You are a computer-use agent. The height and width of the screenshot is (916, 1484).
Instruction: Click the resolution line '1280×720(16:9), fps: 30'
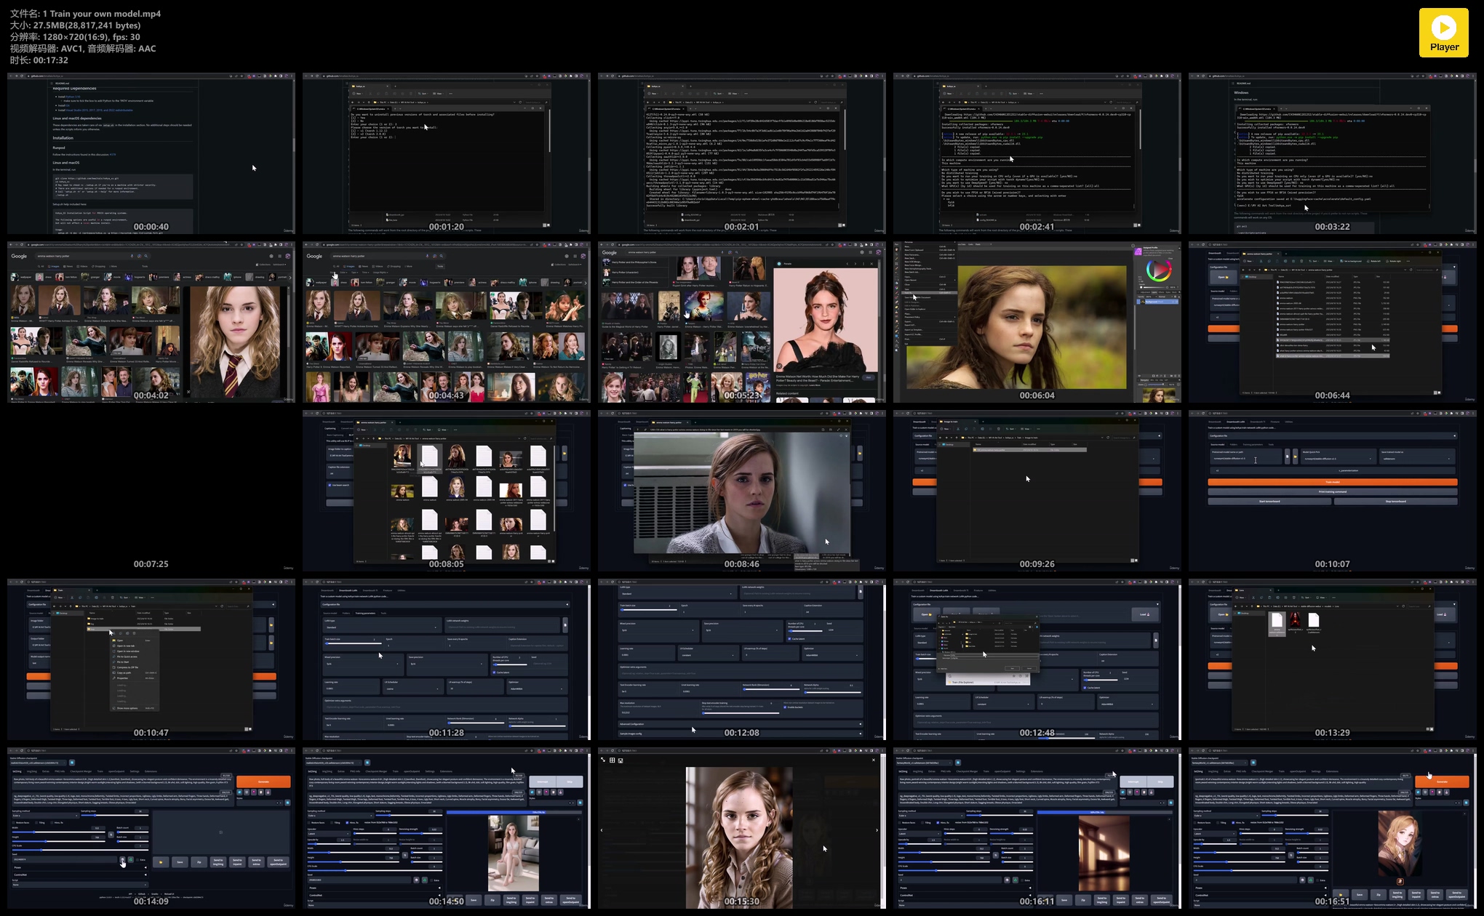point(75,36)
